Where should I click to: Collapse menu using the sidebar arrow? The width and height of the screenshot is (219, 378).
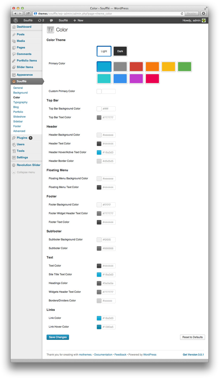point(14,172)
